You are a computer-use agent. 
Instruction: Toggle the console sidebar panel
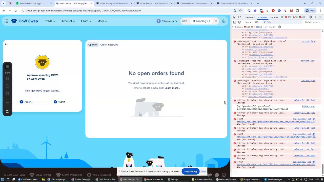click(235, 22)
